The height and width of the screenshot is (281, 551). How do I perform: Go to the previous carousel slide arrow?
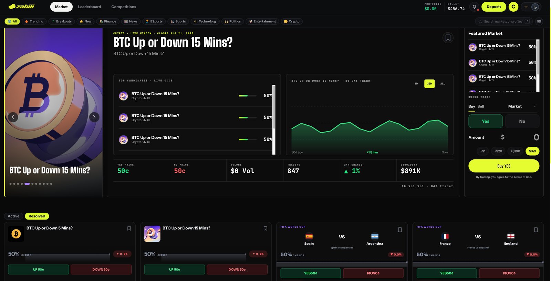[x=13, y=117]
